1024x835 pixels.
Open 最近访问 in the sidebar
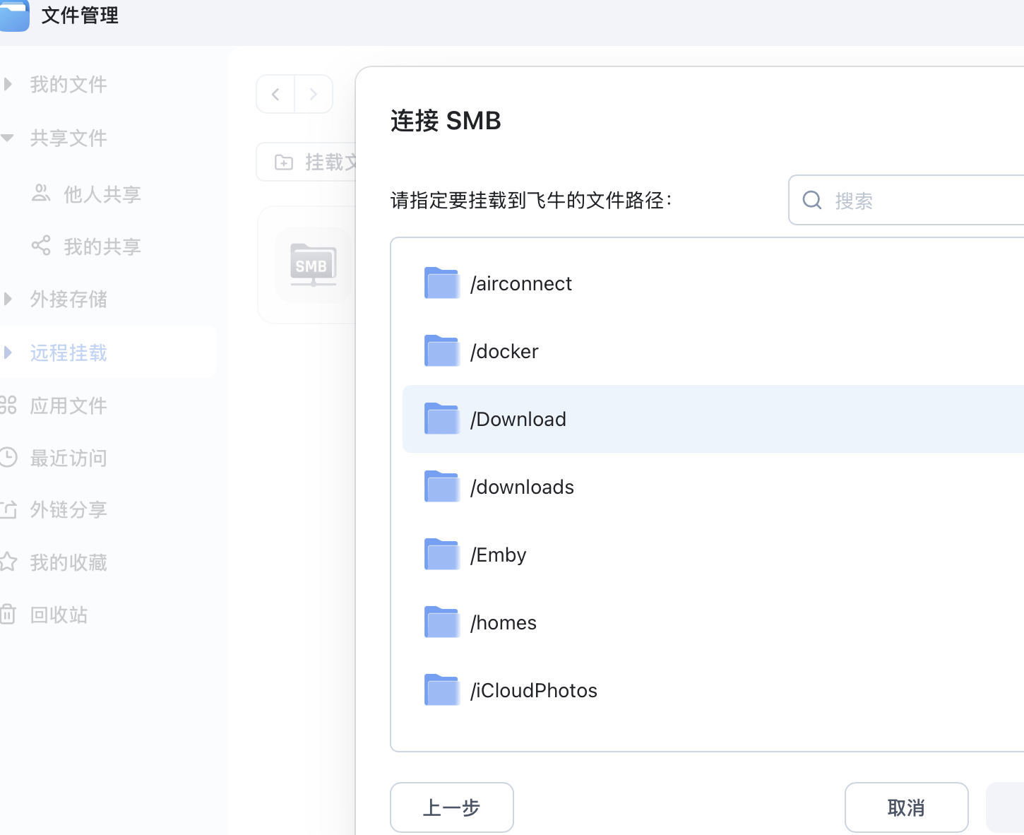pyautogui.click(x=69, y=458)
